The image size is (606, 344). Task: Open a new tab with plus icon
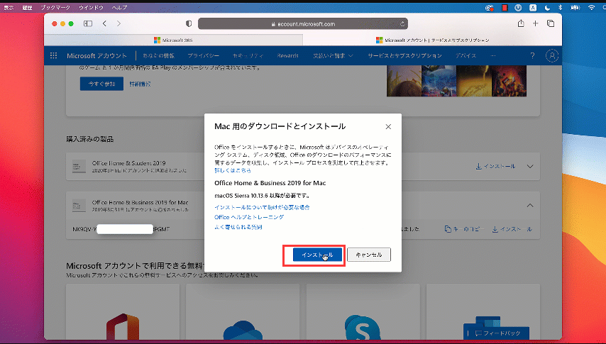coord(536,23)
